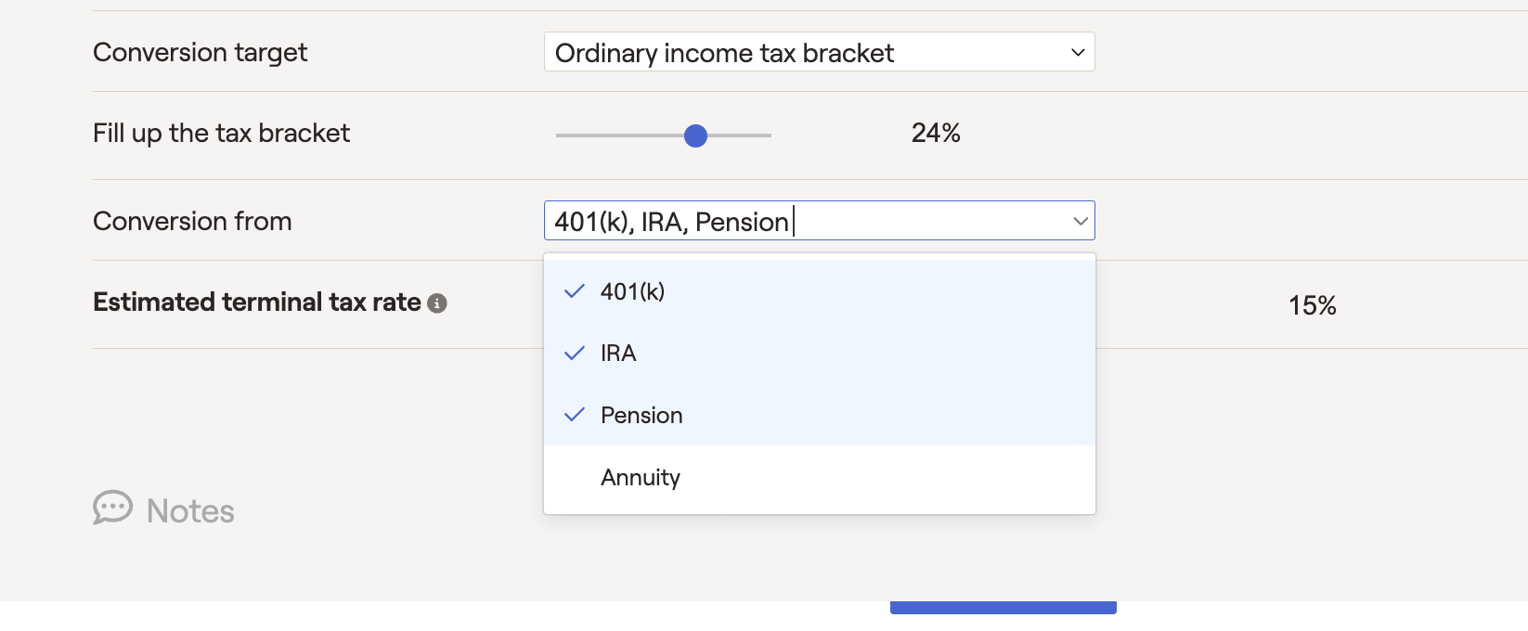Select the Annuity option
The image size is (1528, 631).
(x=641, y=477)
